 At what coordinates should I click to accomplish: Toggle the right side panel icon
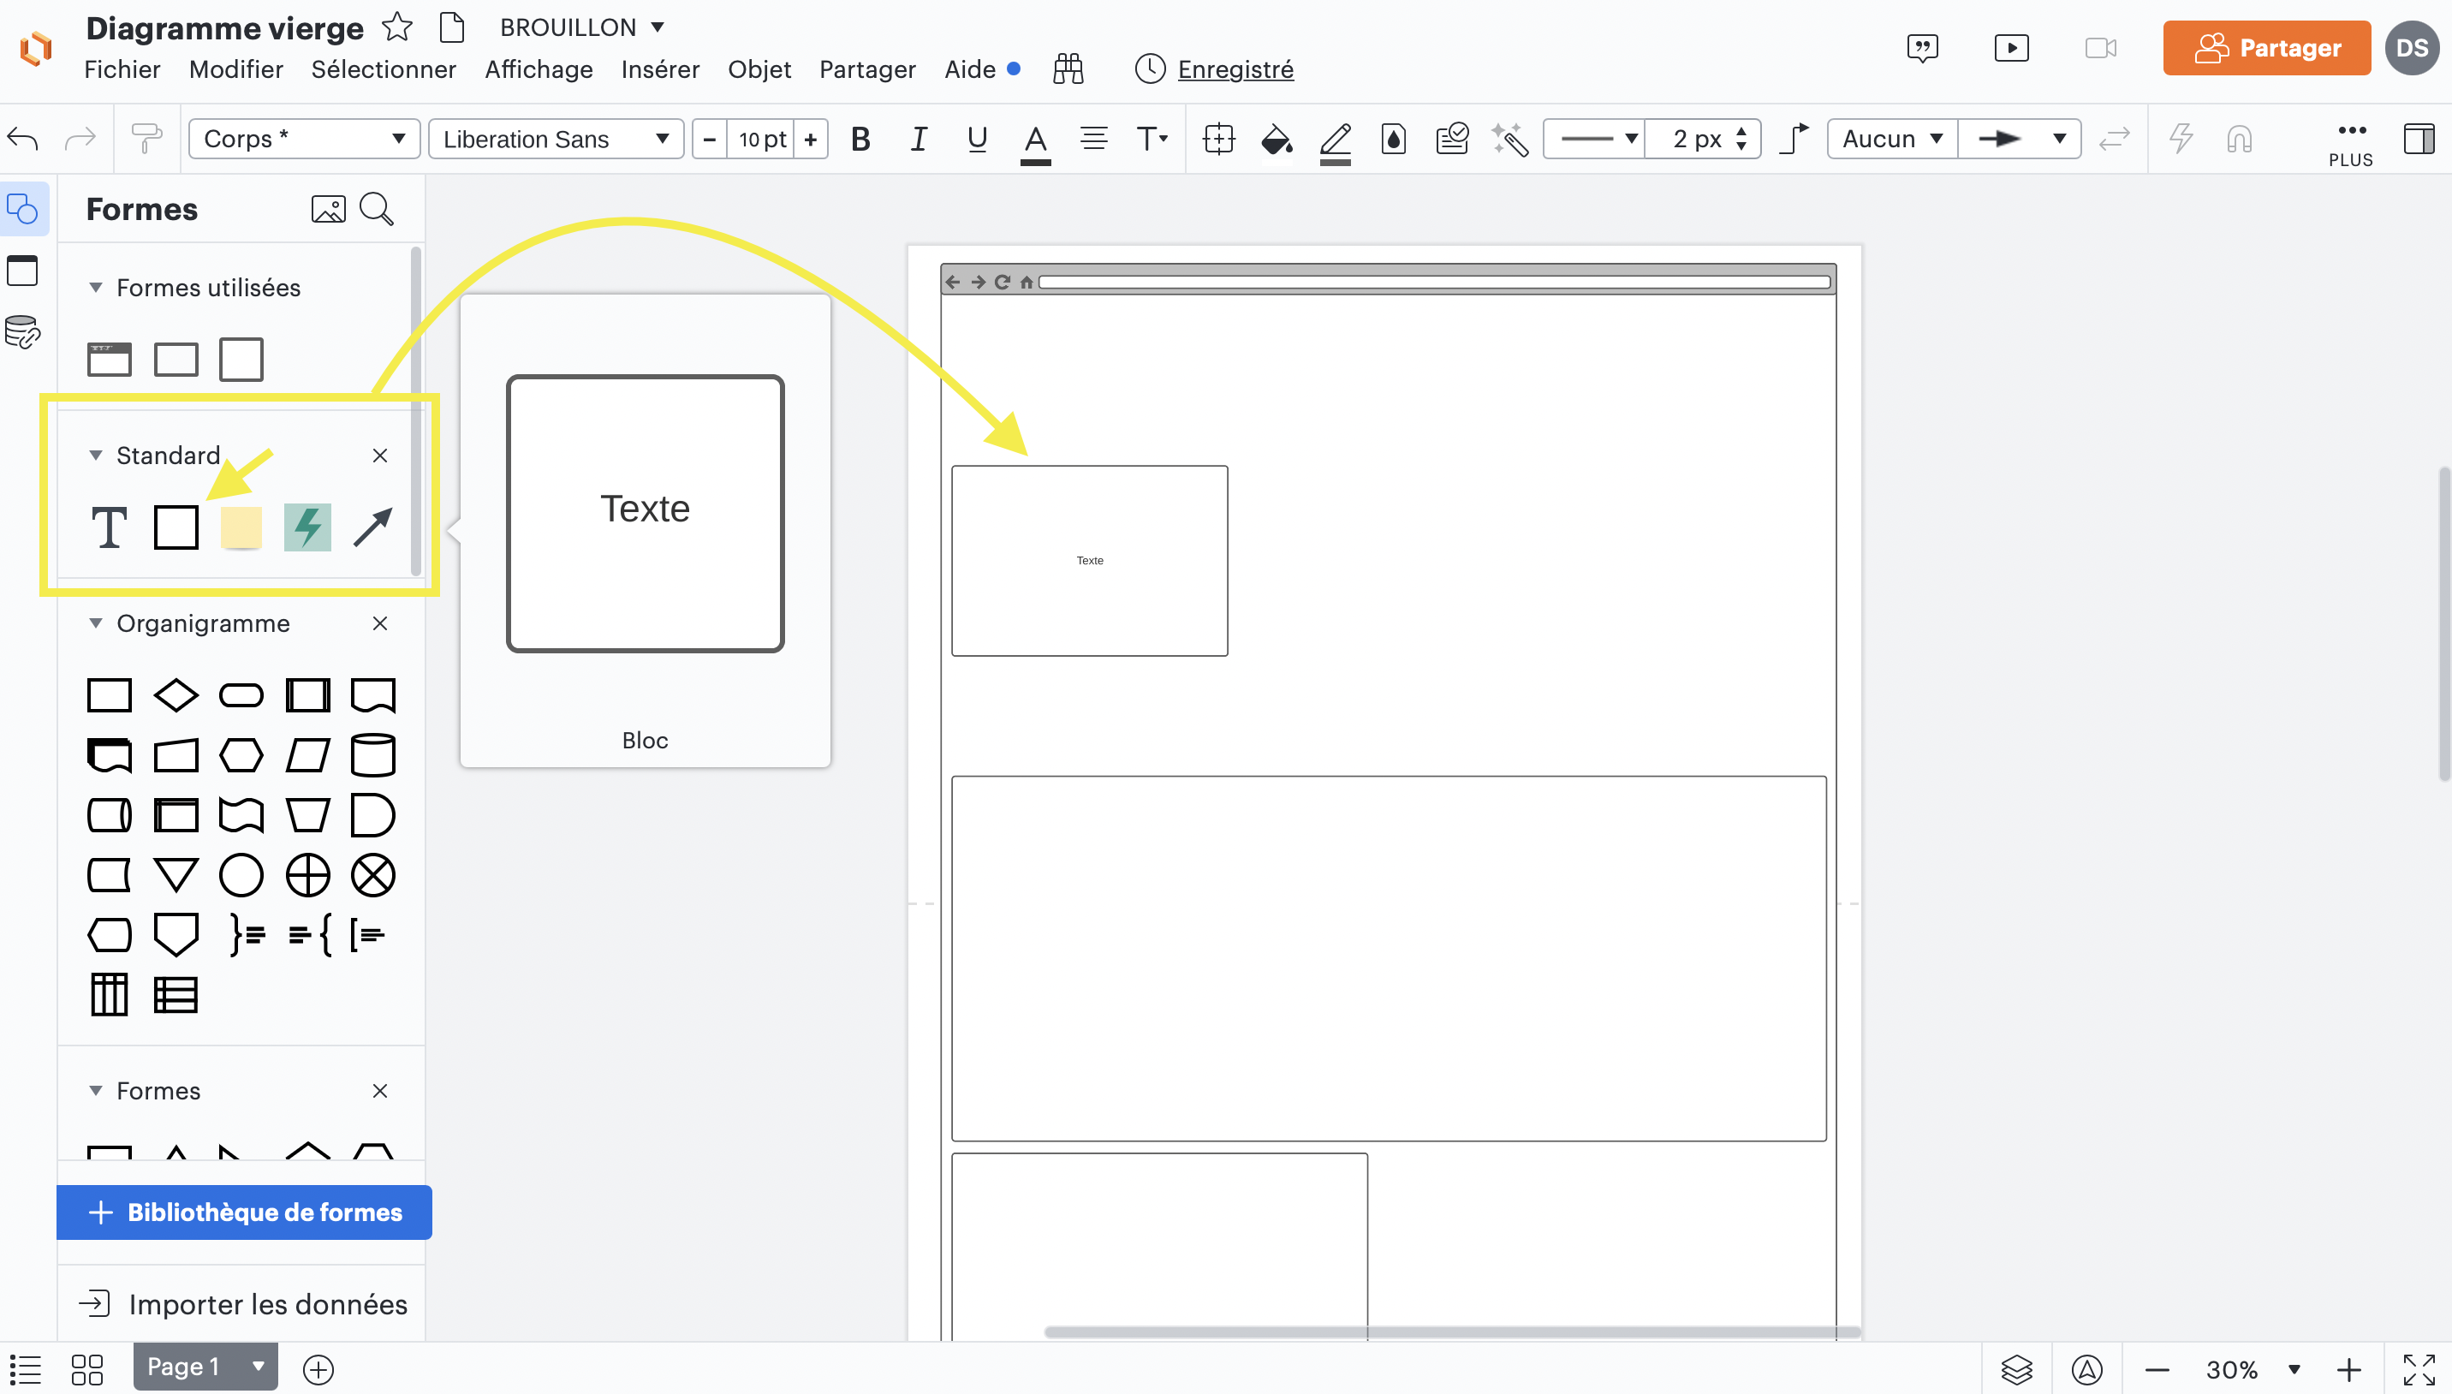2419,139
